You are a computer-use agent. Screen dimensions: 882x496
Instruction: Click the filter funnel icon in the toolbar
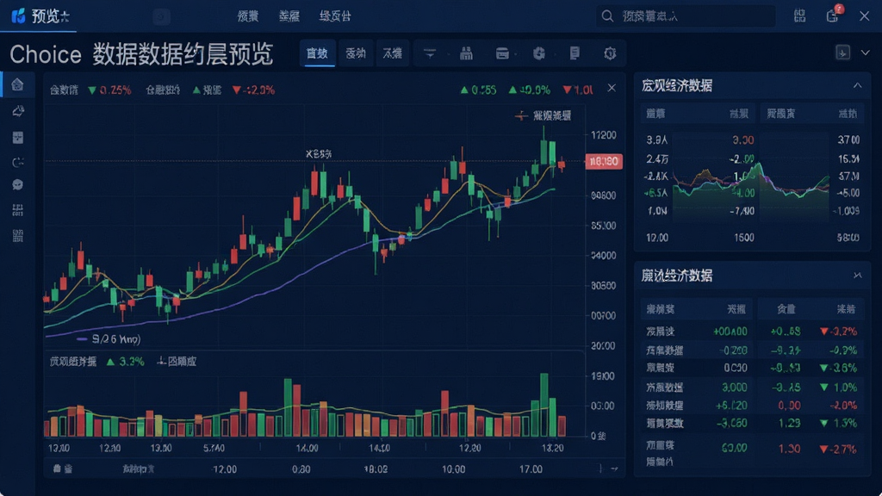pyautogui.click(x=430, y=53)
